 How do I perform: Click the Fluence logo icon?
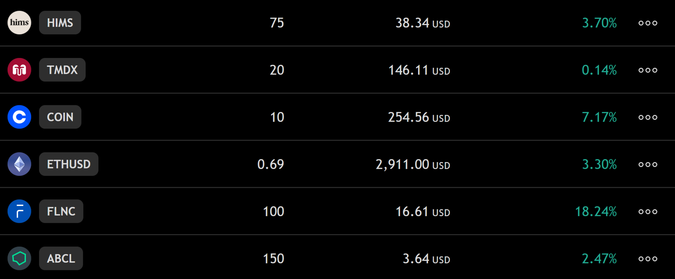point(19,211)
